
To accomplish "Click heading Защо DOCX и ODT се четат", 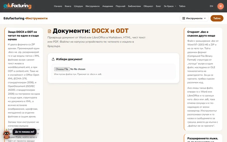I will (23, 35).
